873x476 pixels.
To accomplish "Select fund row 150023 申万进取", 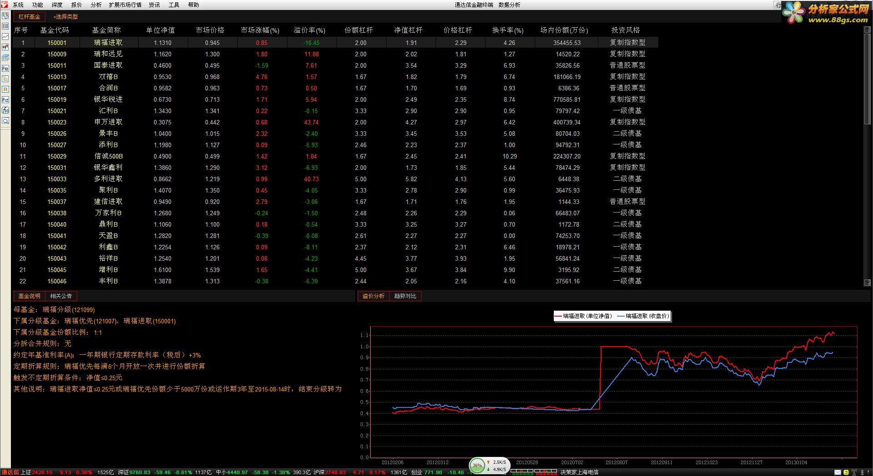I will (335, 122).
